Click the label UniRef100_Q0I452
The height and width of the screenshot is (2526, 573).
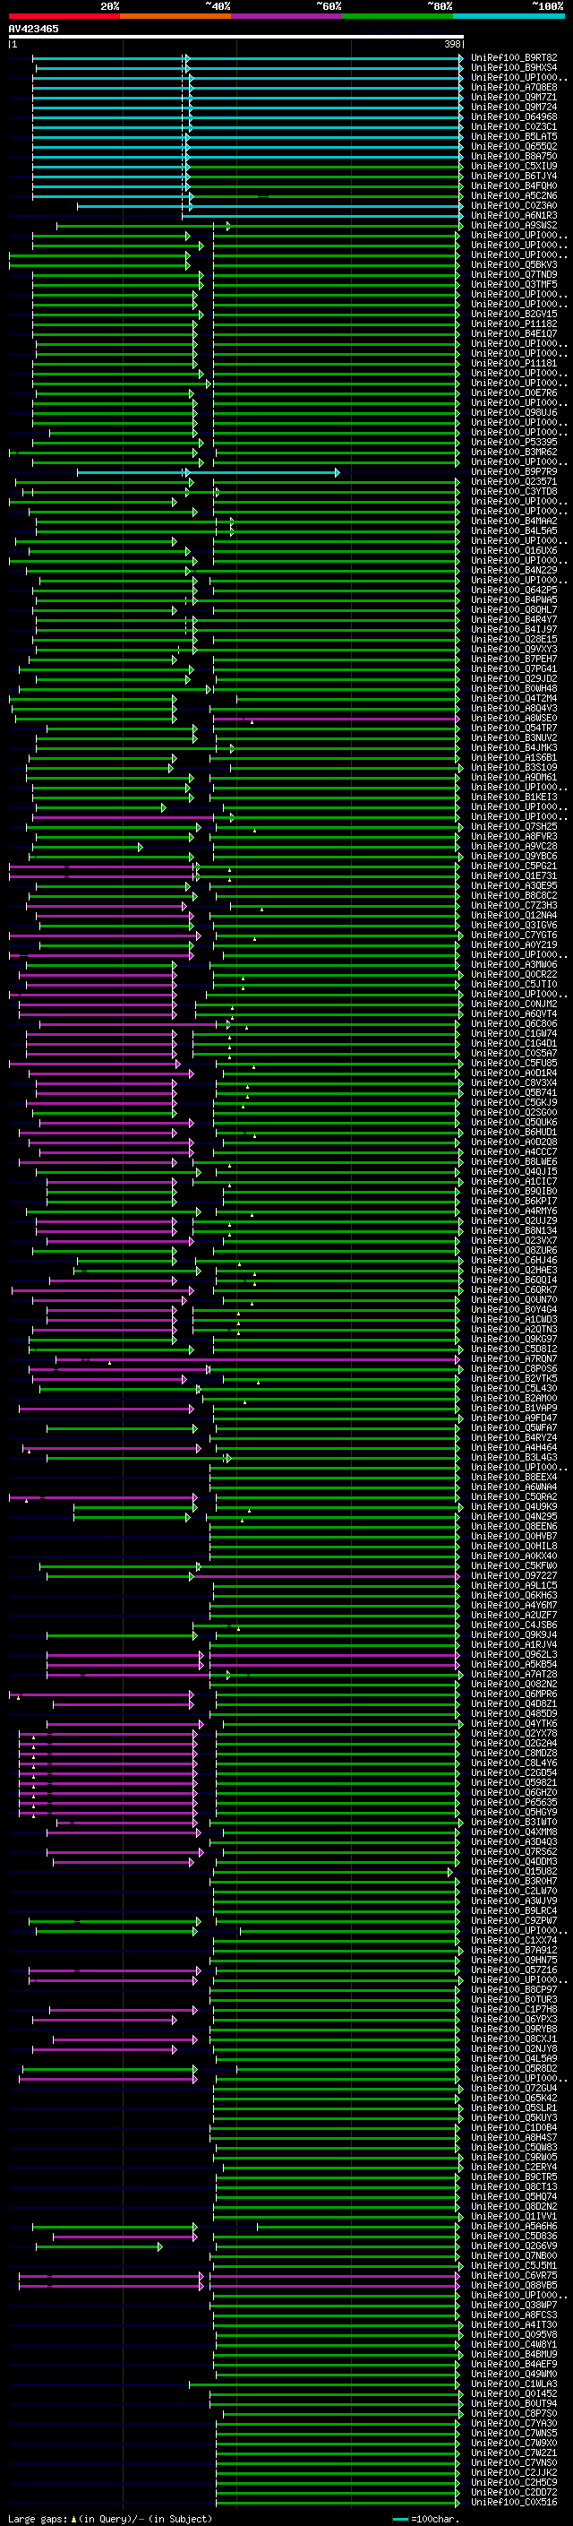(x=514, y=2393)
